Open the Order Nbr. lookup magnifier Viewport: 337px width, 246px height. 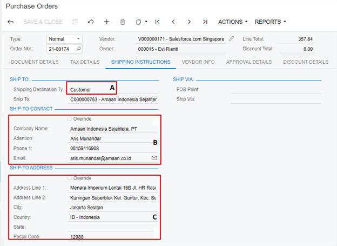(79, 49)
